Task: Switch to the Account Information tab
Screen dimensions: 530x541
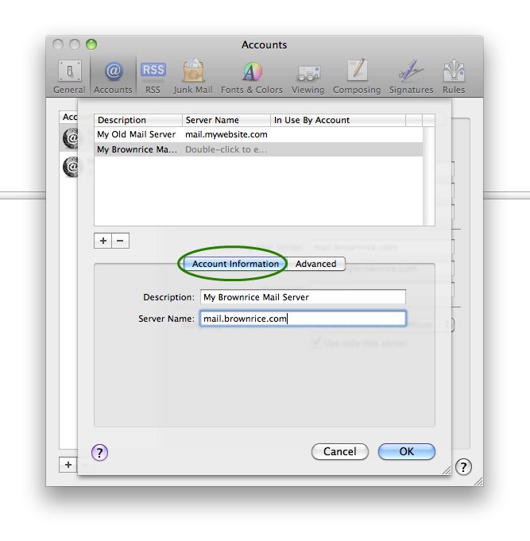Action: 235,264
